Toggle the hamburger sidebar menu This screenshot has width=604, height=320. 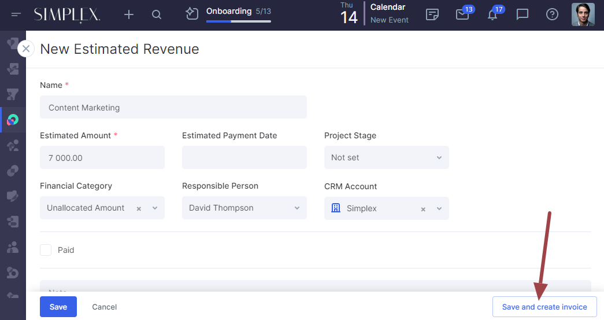16,14
